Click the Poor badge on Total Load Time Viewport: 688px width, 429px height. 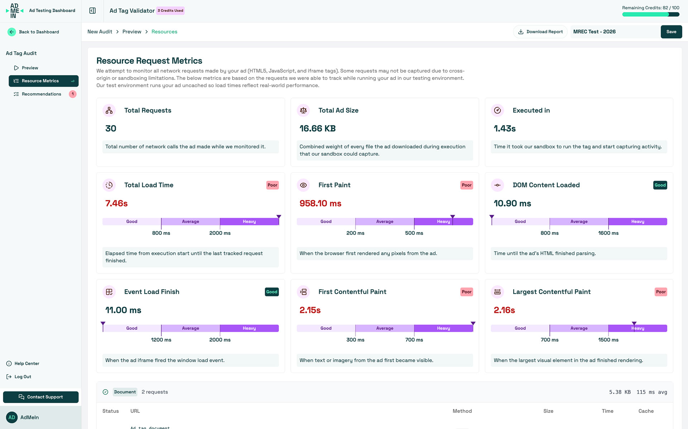[x=272, y=185]
